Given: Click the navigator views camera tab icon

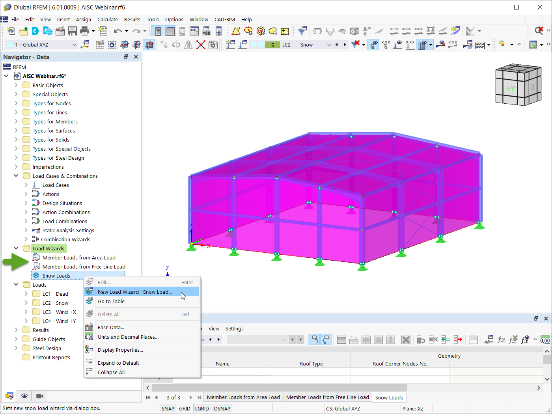Looking at the screenshot, I should (x=40, y=396).
